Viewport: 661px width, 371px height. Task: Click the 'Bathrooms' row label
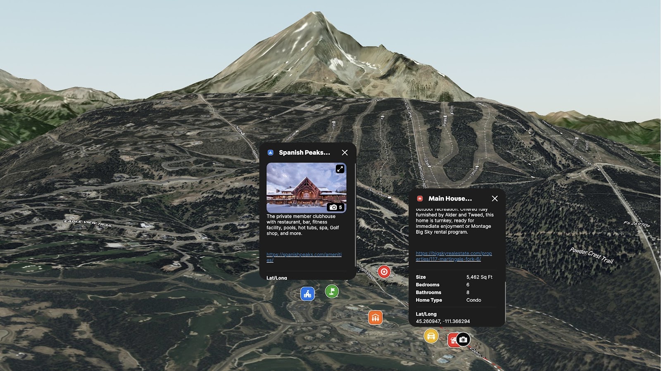point(428,292)
